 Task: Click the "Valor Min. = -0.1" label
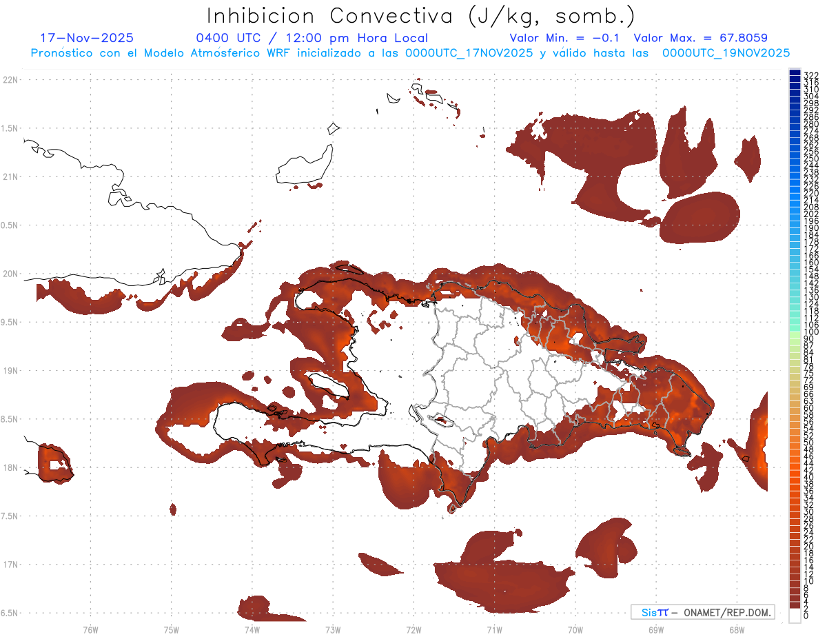564,38
